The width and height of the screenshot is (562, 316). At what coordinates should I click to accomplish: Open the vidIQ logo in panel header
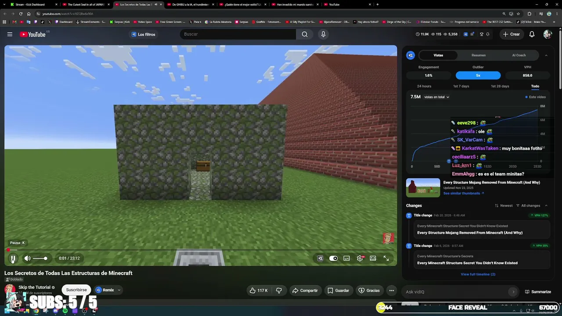click(x=411, y=55)
